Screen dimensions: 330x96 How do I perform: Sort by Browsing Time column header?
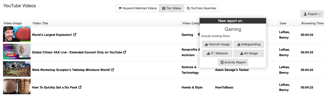[x=312, y=23]
